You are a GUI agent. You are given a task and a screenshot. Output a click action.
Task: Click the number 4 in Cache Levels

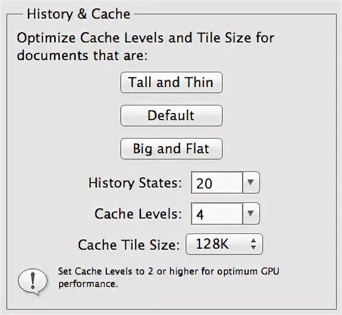click(200, 214)
